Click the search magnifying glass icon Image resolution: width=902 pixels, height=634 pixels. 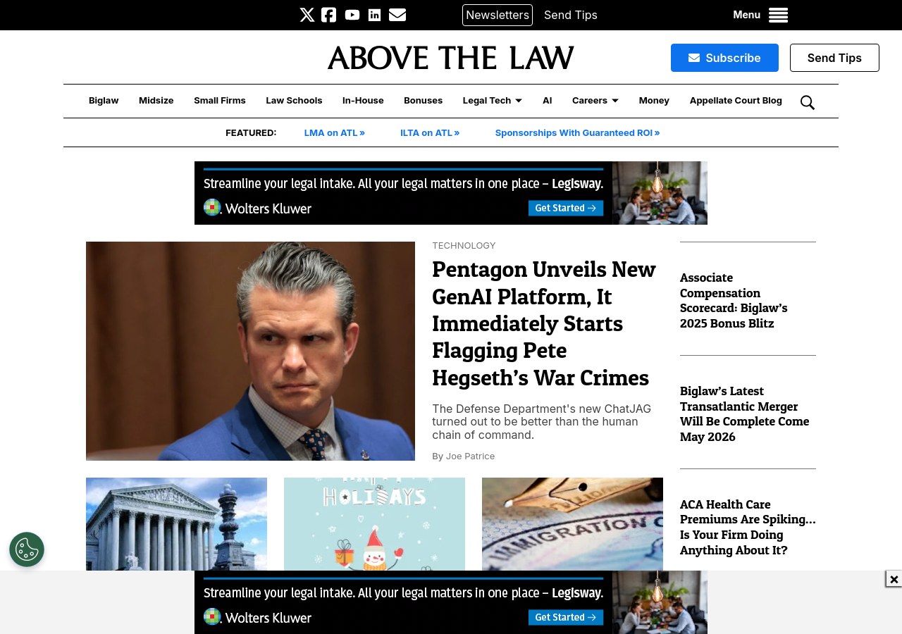(808, 102)
